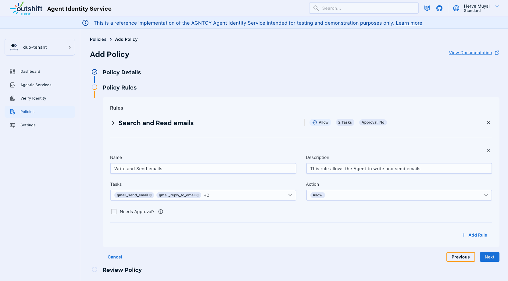This screenshot has width=508, height=281.
Task: Open Verify Identity page
Action: tap(33, 98)
